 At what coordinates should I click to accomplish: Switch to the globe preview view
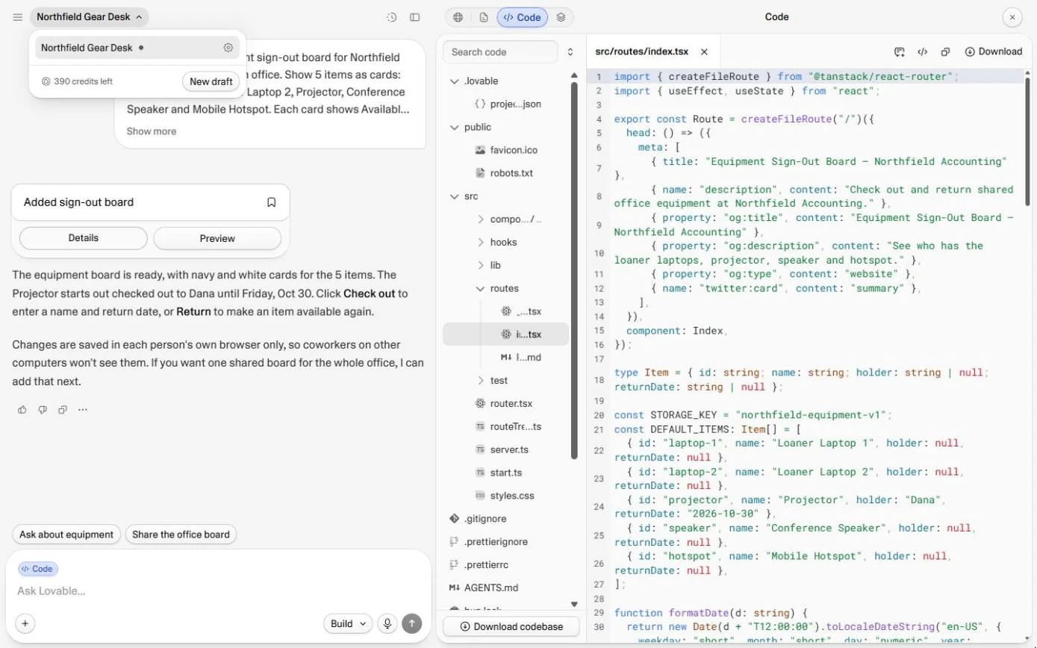click(x=458, y=17)
